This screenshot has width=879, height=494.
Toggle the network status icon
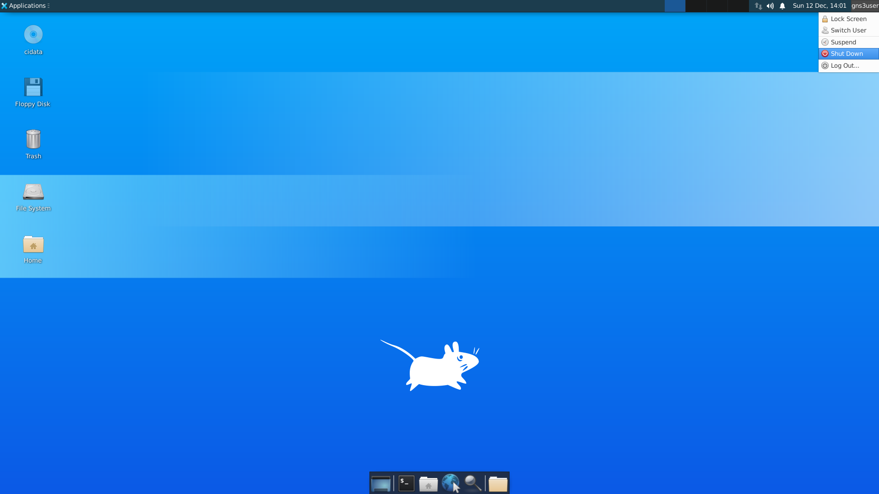tap(758, 5)
